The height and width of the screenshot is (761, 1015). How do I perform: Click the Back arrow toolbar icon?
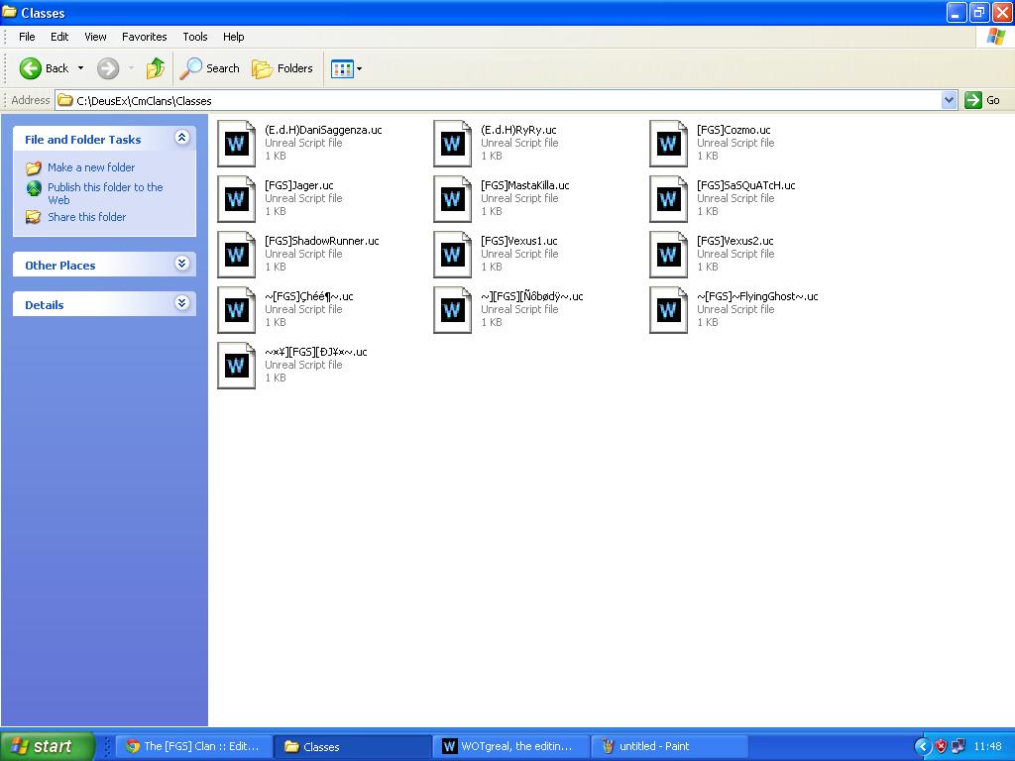tap(31, 68)
